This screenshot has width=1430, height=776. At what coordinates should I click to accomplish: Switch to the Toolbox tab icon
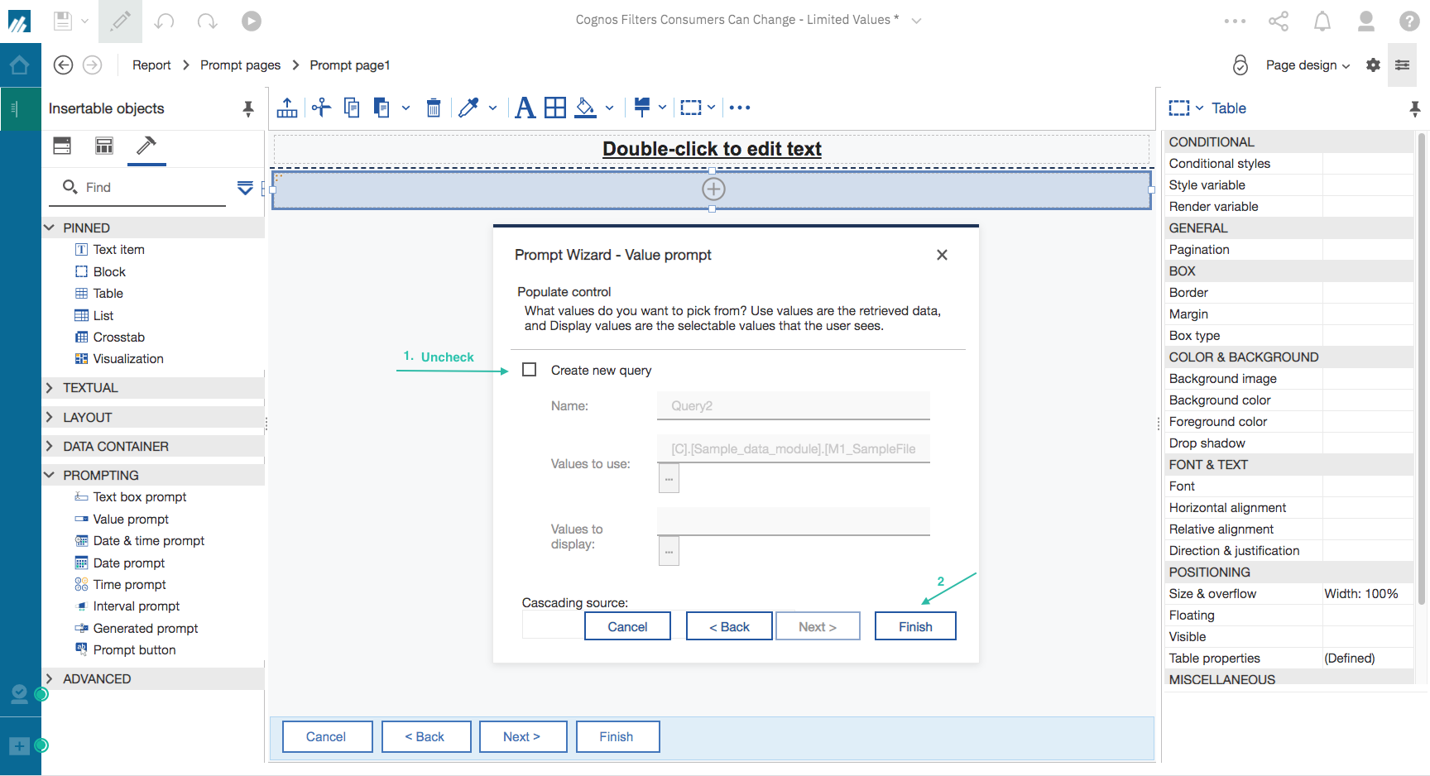tap(146, 146)
